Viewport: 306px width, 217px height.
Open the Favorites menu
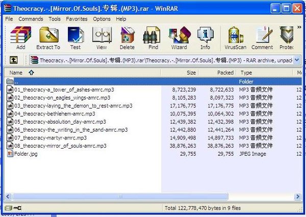pyautogui.click(x=76, y=19)
